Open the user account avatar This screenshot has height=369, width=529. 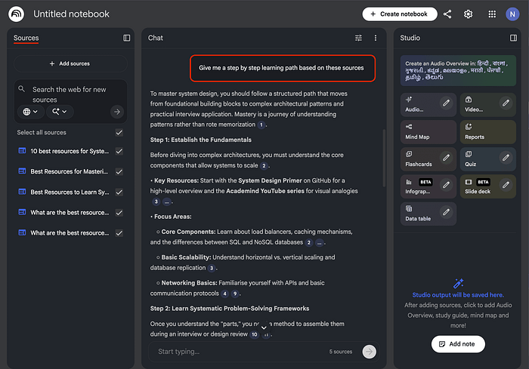[x=513, y=14]
